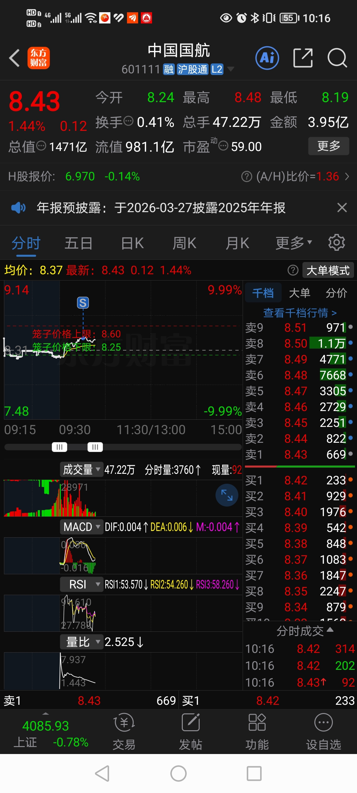
Task: Select 千档 order book tab
Action: pos(263,292)
